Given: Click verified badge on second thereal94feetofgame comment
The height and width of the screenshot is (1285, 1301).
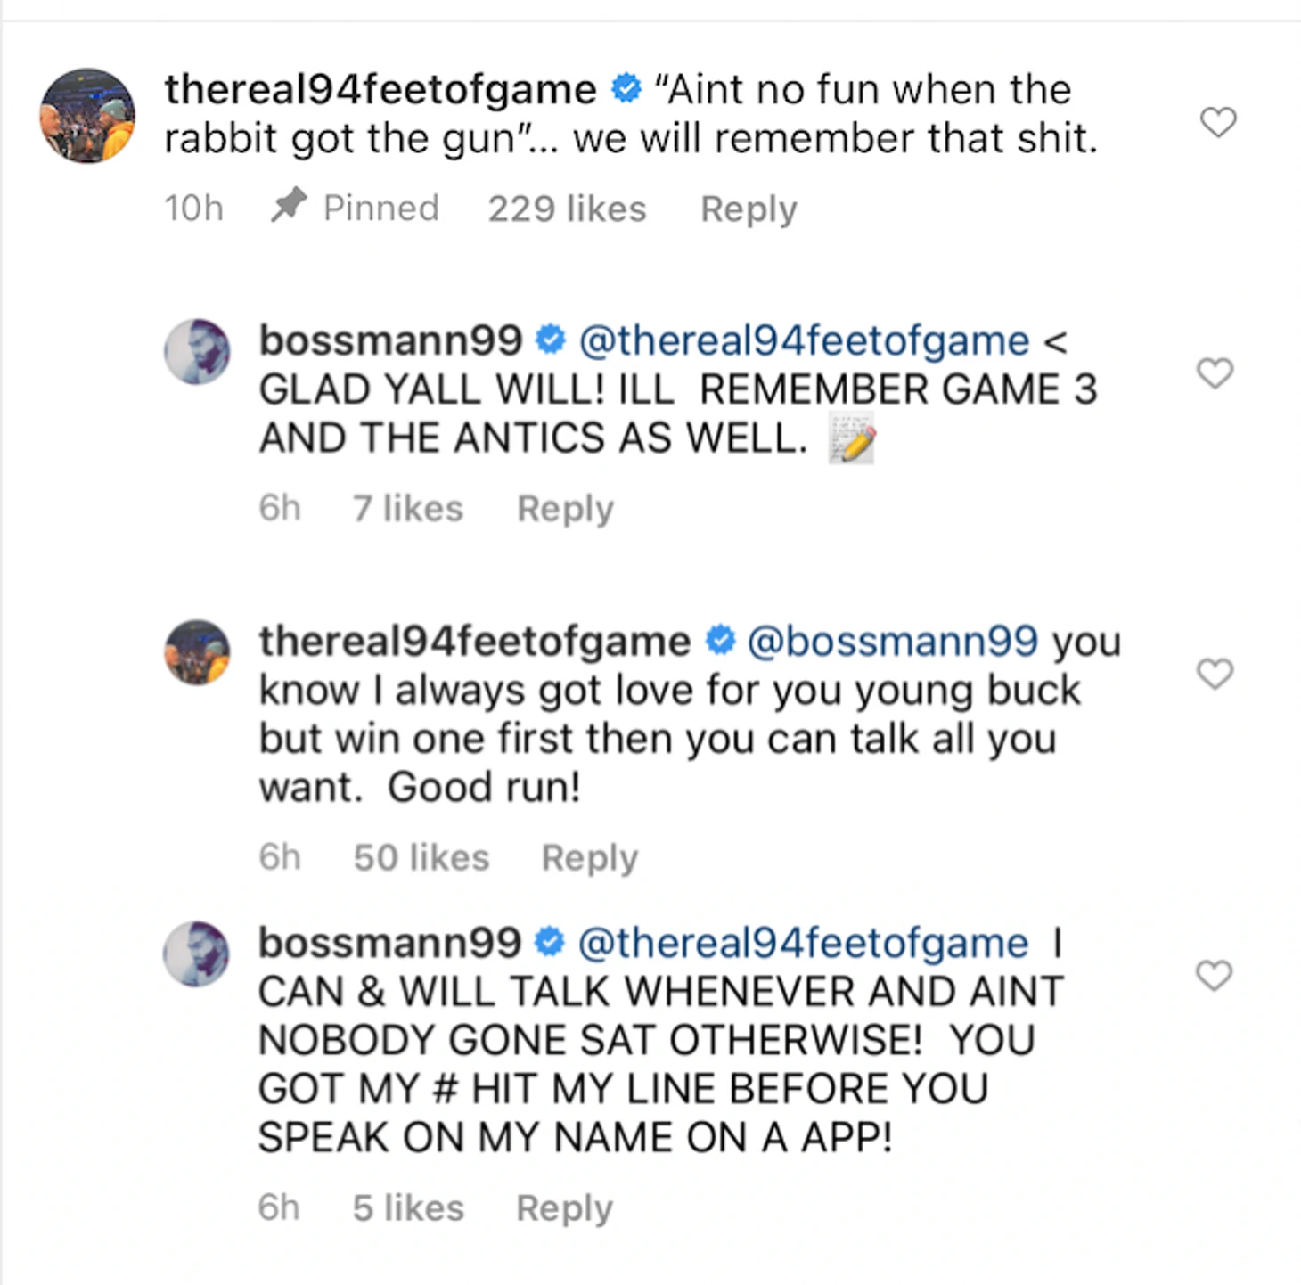Looking at the screenshot, I should (719, 640).
